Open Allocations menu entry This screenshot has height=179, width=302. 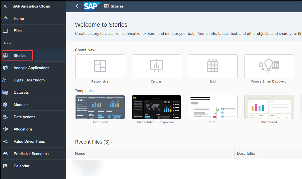[33, 129]
